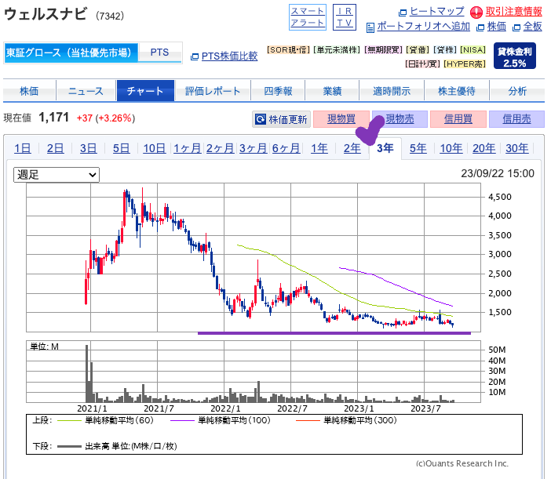Open the 分析 tab

pos(517,91)
